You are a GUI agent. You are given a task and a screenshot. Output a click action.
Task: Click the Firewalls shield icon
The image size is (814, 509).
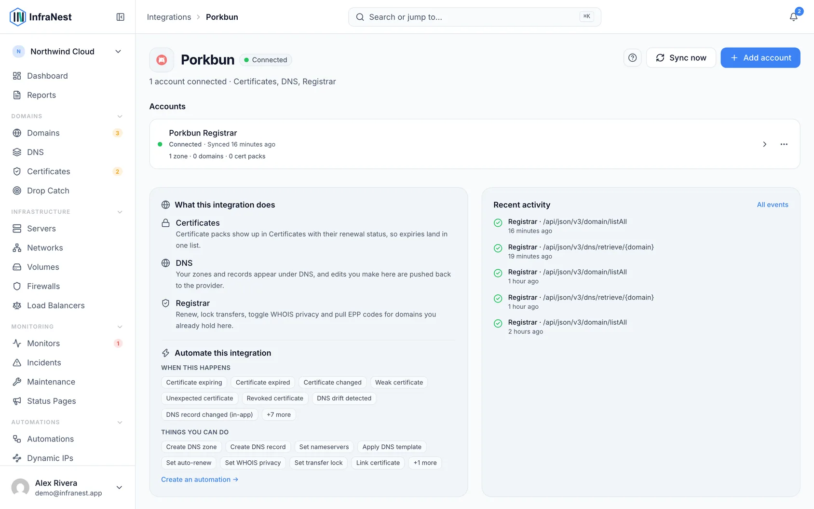[x=17, y=287]
